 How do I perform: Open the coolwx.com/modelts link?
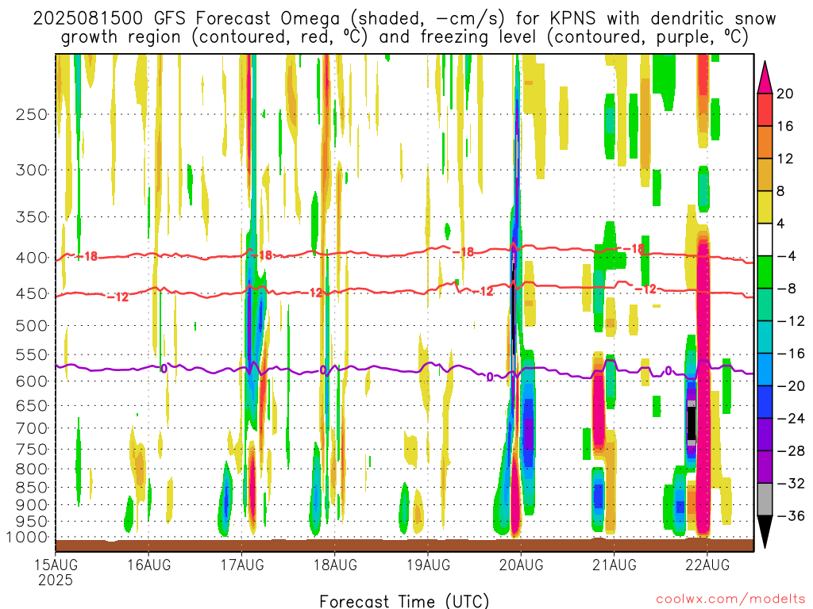(730, 599)
